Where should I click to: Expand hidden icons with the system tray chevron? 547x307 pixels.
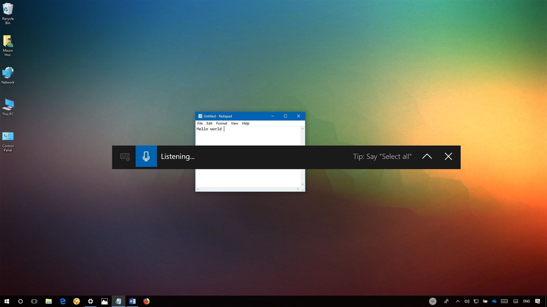(458, 301)
